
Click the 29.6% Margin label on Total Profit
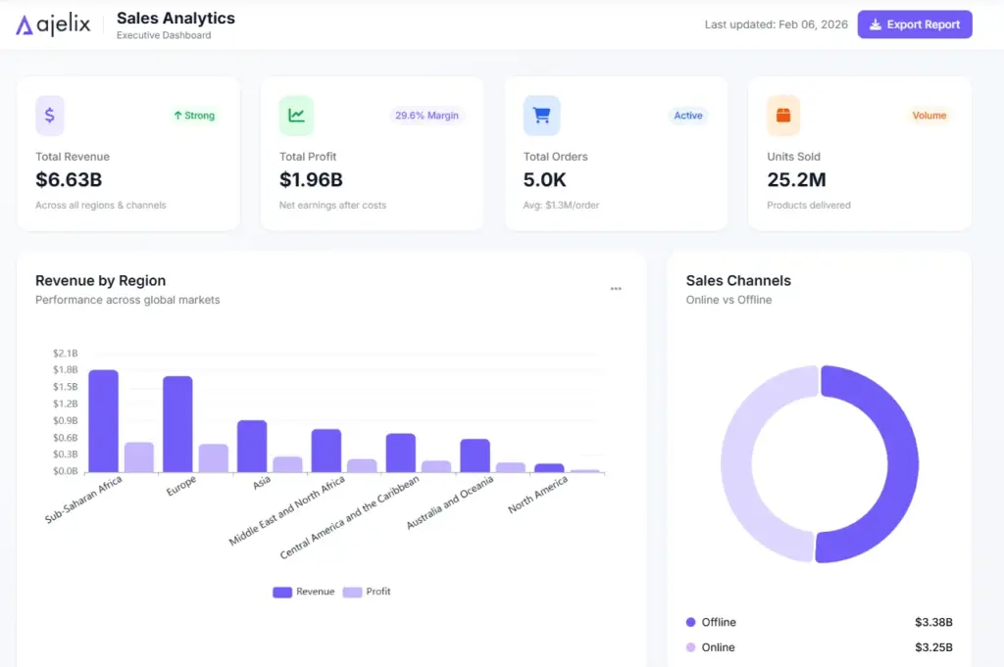coord(427,116)
